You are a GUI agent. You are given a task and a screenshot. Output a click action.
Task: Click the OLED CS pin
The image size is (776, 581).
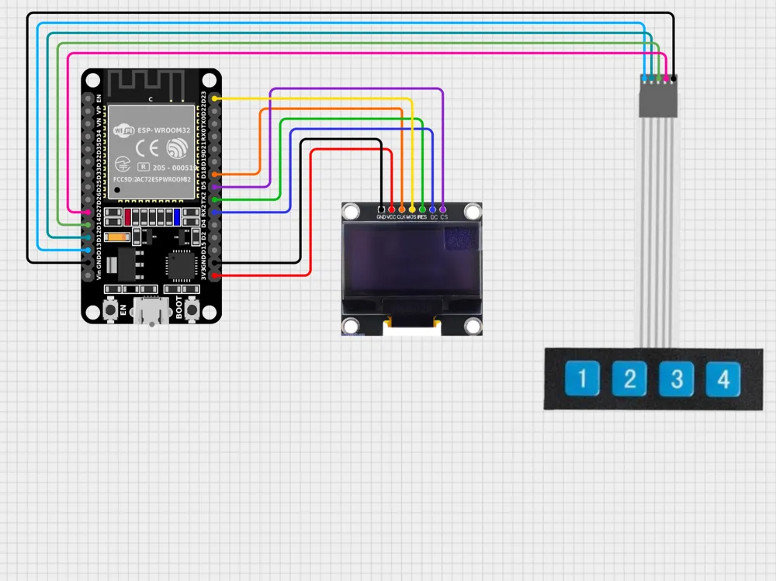(443, 209)
